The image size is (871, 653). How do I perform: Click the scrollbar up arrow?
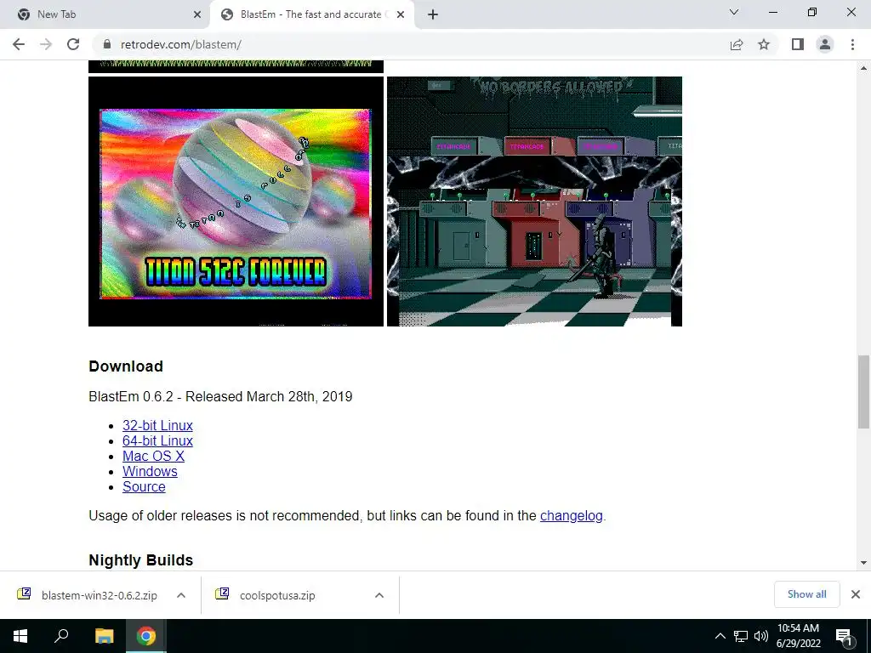point(863,68)
